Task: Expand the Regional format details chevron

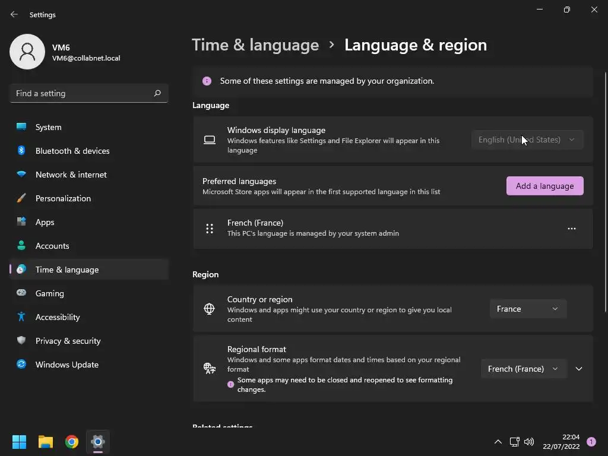Action: coord(579,368)
